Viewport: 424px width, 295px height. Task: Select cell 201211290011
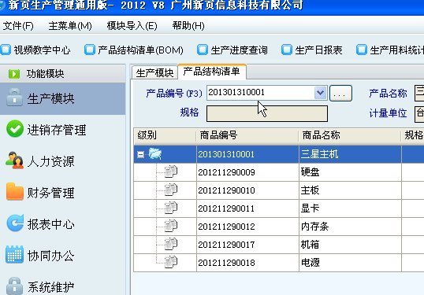point(247,208)
